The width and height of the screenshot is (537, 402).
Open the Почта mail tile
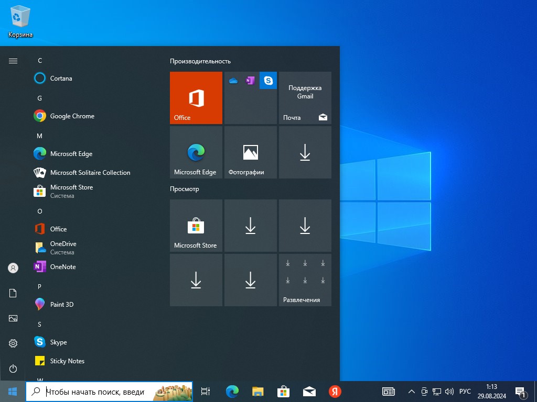pyautogui.click(x=305, y=98)
